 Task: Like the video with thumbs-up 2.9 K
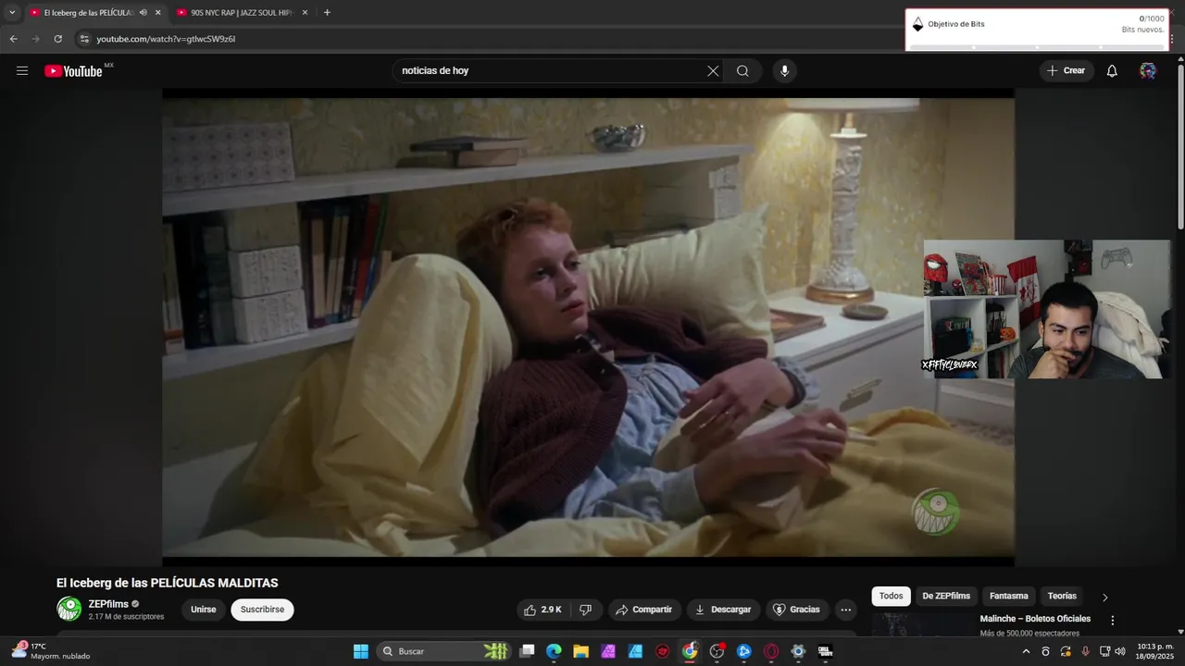click(542, 610)
